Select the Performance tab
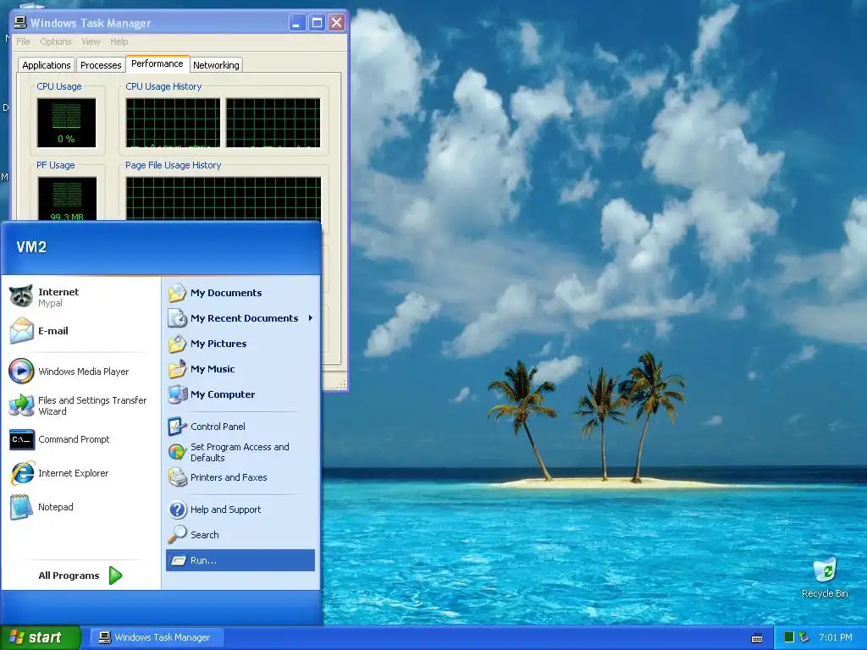 click(157, 63)
